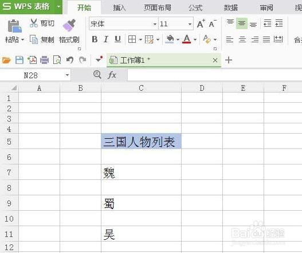
Task: Redo the last action
Action: [83, 60]
